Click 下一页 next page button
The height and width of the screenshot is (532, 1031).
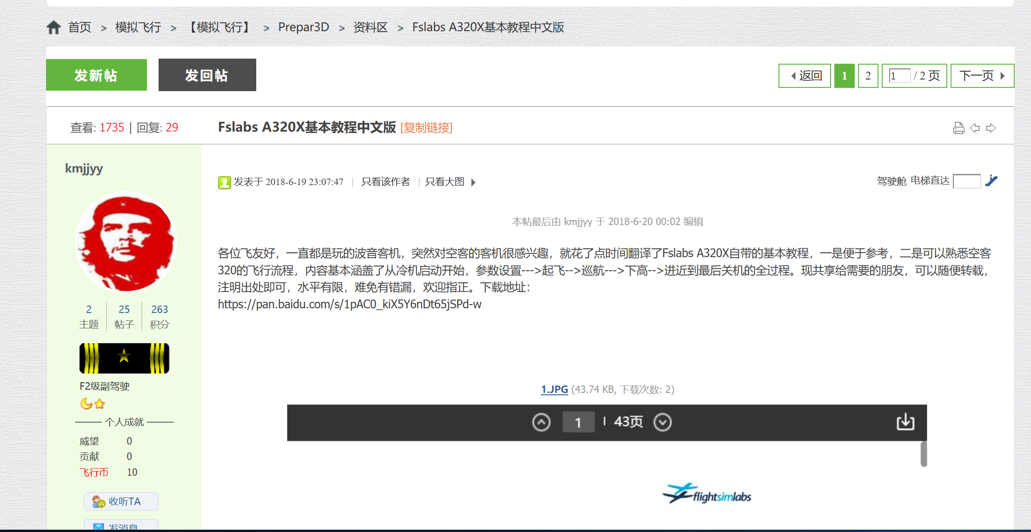[x=982, y=76]
